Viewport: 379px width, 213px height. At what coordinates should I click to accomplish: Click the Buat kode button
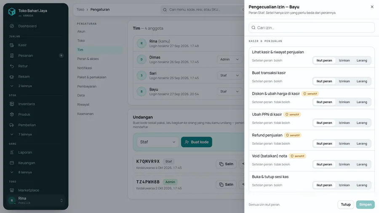point(197,142)
